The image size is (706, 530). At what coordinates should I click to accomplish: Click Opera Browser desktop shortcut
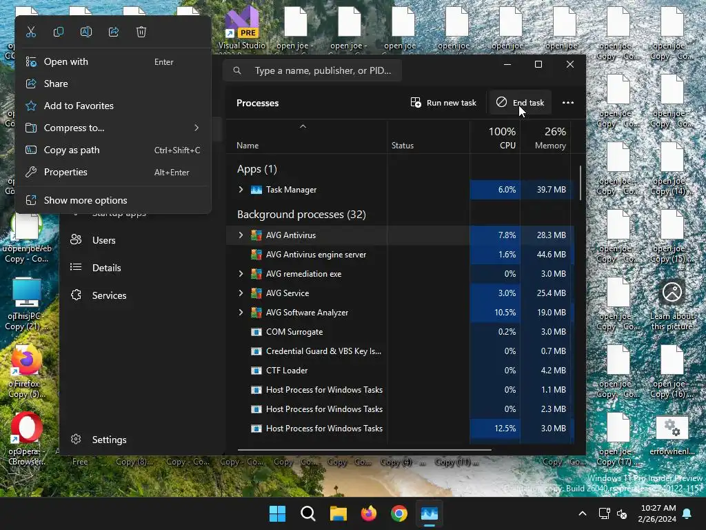[x=26, y=440]
